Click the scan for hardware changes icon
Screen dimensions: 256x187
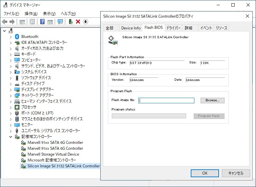click(60, 22)
